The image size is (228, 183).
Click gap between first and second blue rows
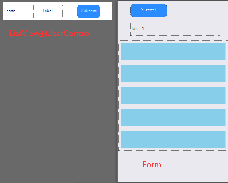(x=173, y=62)
